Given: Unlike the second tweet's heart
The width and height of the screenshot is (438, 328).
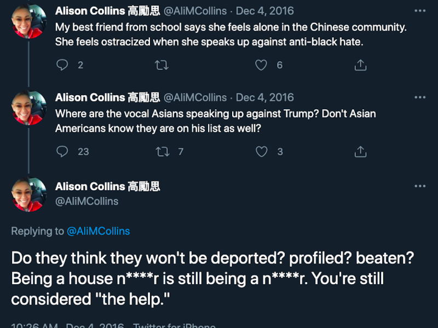Looking at the screenshot, I should 261,151.
